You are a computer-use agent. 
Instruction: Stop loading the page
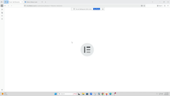11,6
